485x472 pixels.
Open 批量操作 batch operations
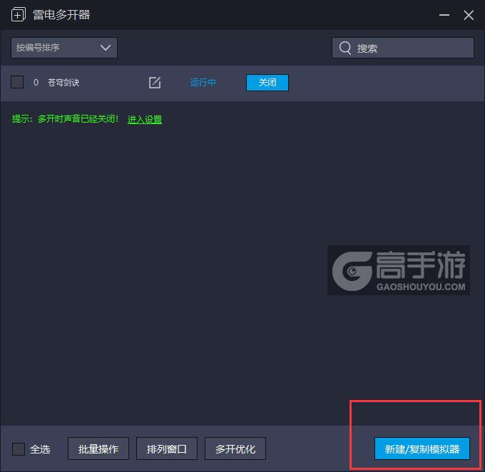[98, 448]
